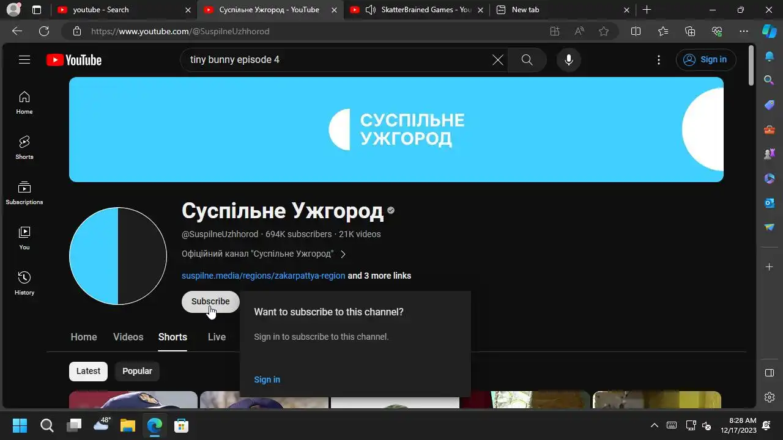This screenshot has width=783, height=440.
Task: Open suspilne.media zakarpattya-region link
Action: tap(263, 276)
